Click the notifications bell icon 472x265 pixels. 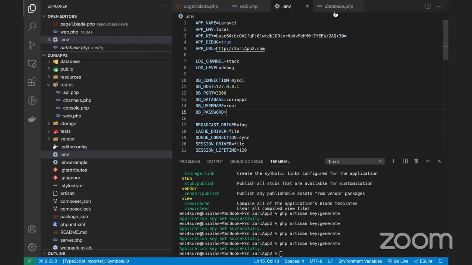[440, 261]
